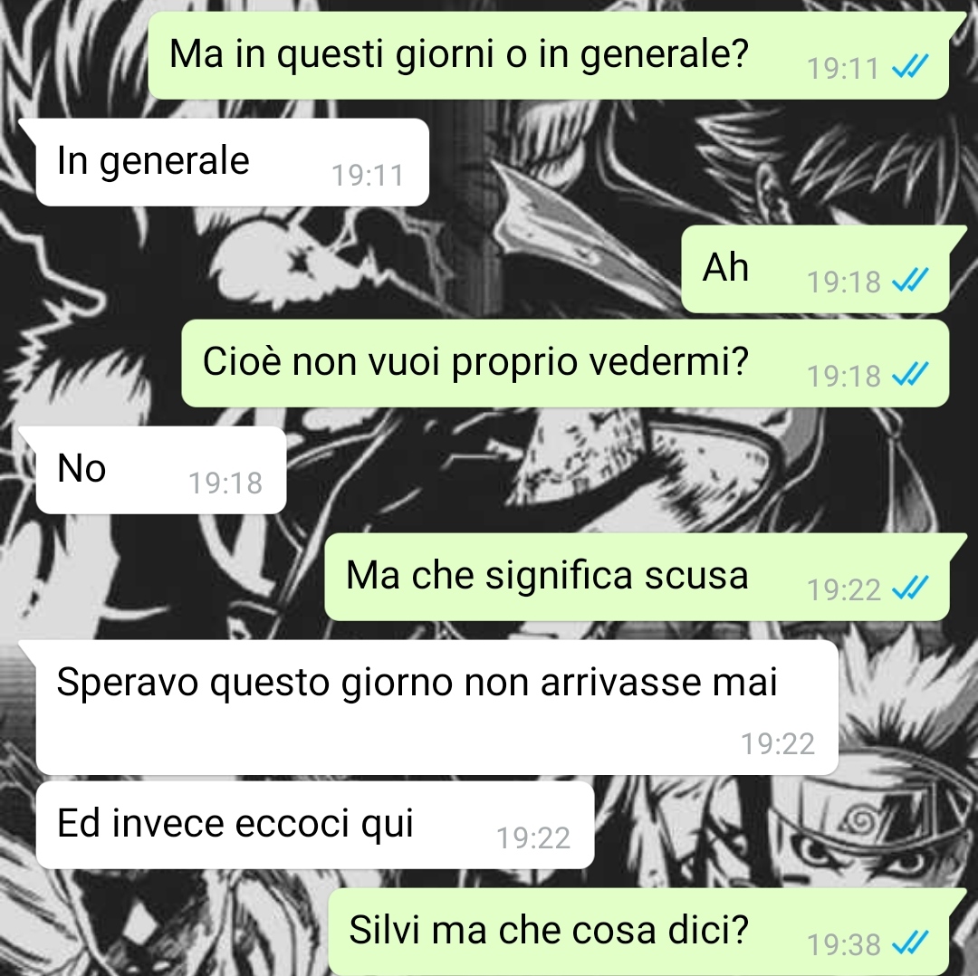Viewport: 978px width, 976px height.
Task: Select the message 'Cioè non vuoi proprio vedermi?'
Action: [x=566, y=364]
